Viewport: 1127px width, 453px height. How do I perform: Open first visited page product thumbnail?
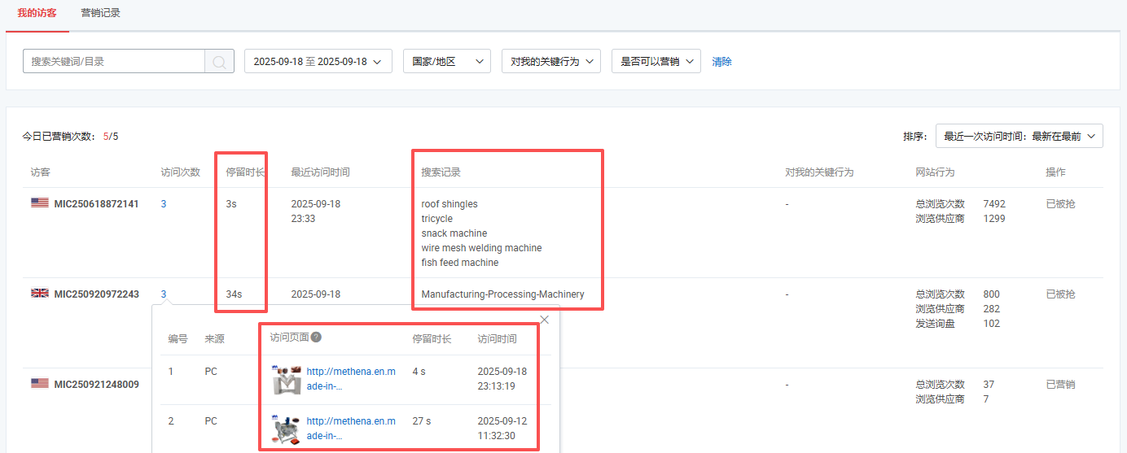(287, 379)
